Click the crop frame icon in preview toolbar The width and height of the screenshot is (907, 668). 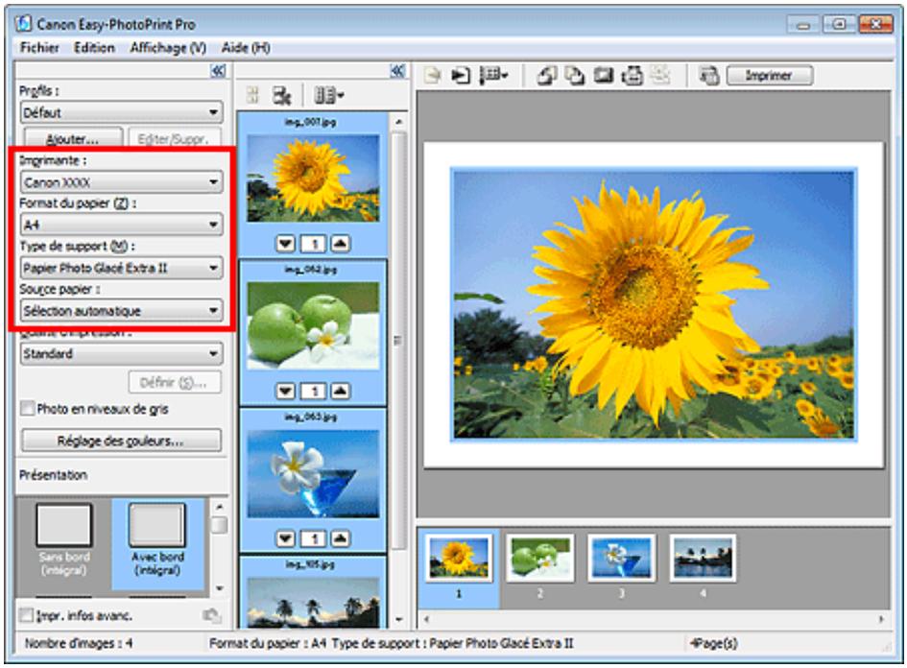[604, 76]
